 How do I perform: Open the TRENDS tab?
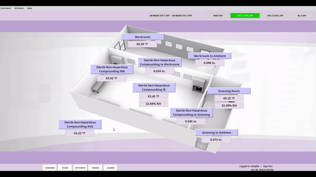(x=96, y=168)
